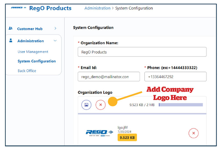Cancel the upload with the red X beside upload
222x150 pixels.
[100, 105]
